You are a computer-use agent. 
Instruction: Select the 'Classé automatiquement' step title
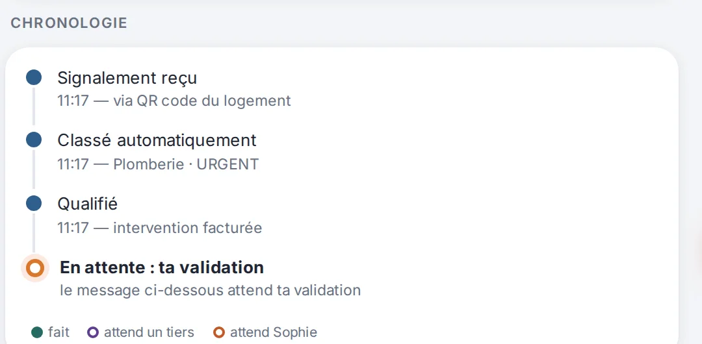coord(157,140)
